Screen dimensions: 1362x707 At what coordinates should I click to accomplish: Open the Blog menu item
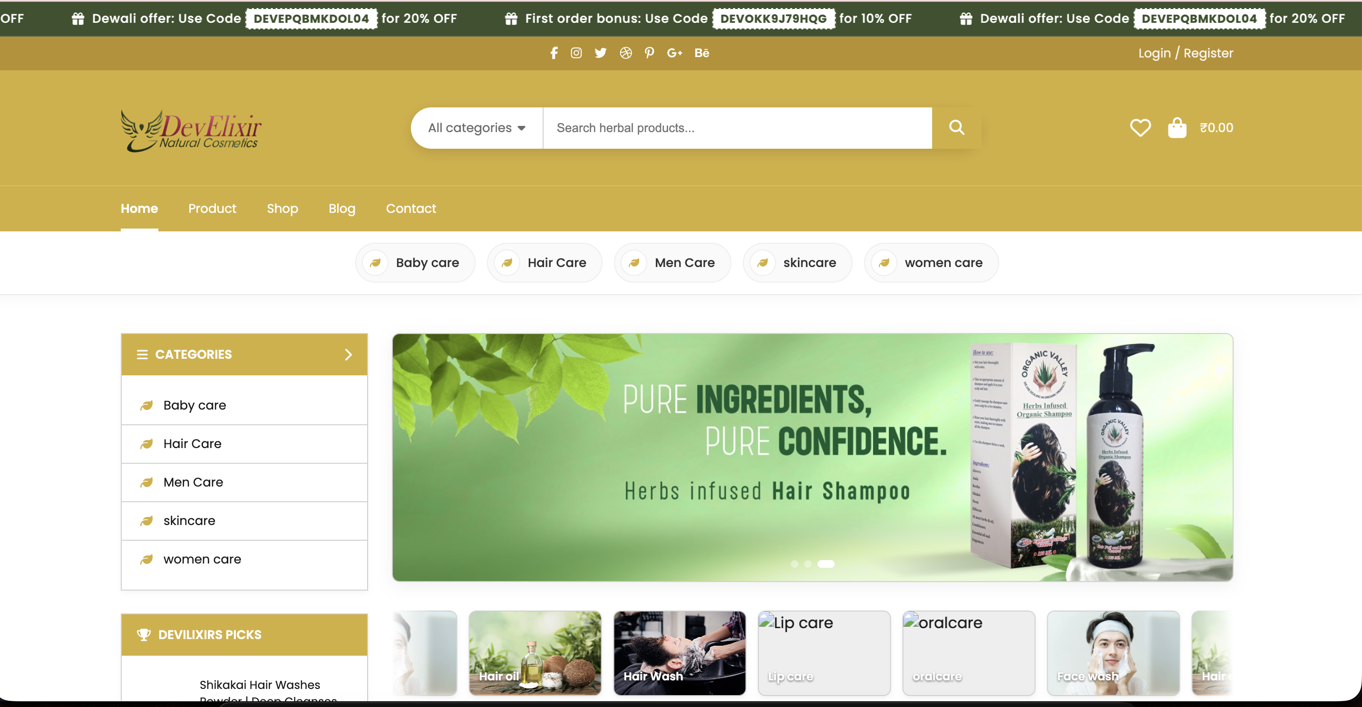[x=341, y=208]
